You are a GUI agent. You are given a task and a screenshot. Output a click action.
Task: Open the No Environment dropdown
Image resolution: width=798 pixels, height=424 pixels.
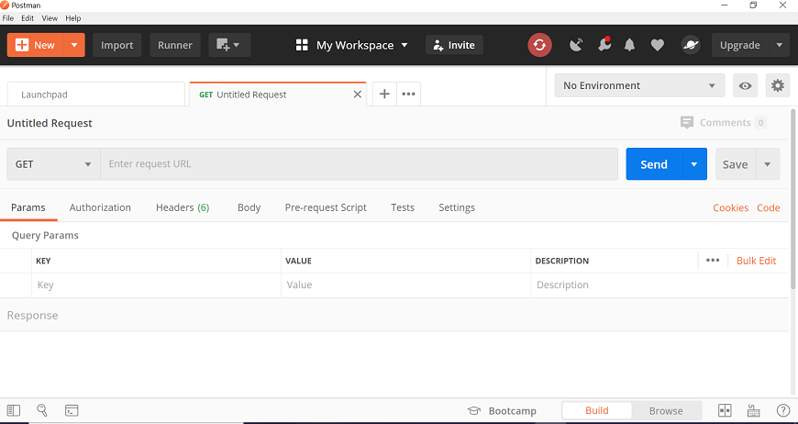[x=639, y=85]
